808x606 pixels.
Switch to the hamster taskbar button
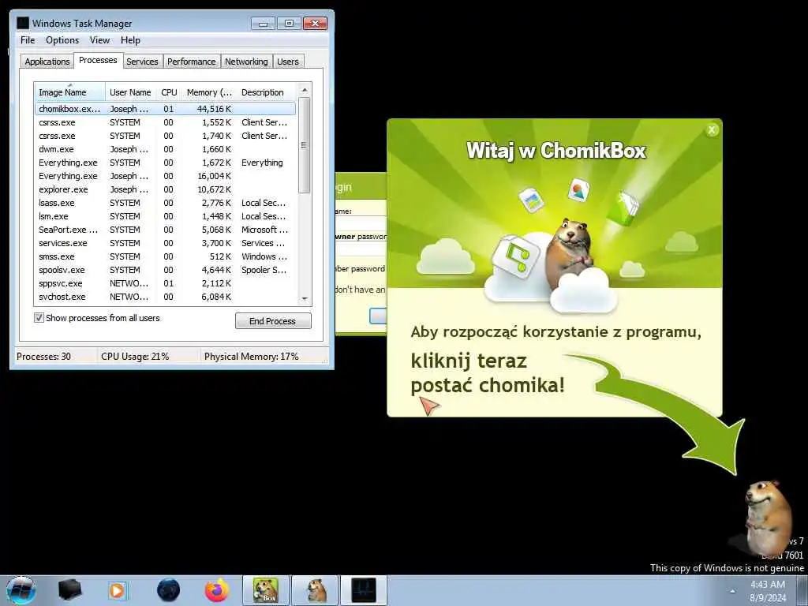tap(316, 590)
